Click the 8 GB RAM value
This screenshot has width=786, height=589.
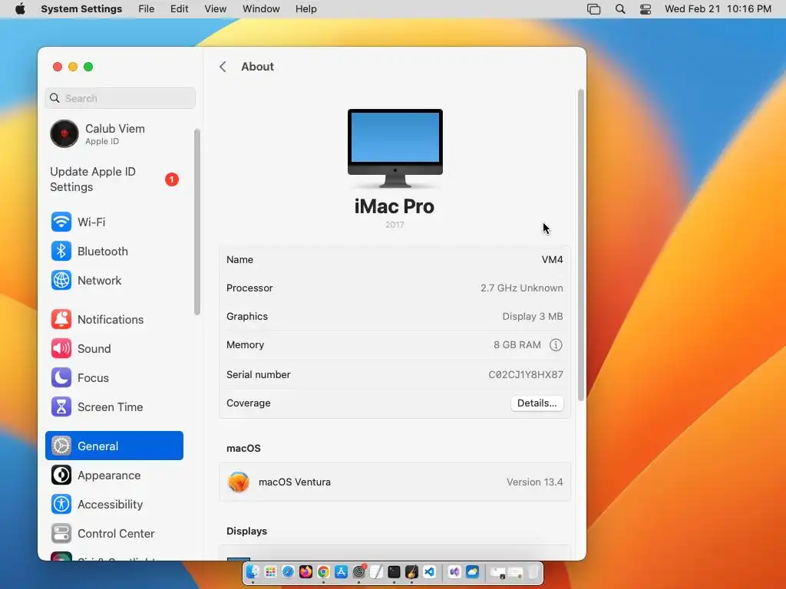[x=517, y=344]
